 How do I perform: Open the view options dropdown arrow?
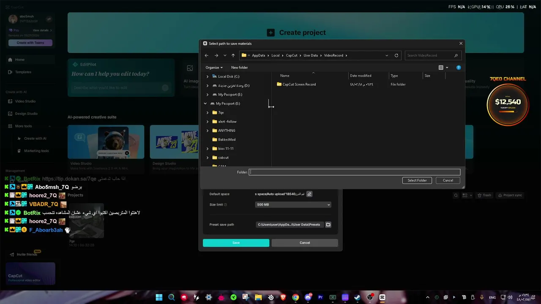click(447, 68)
